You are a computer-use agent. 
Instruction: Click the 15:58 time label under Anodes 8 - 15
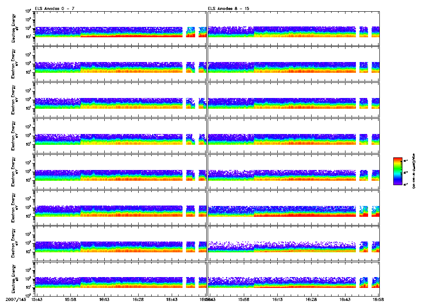244,299
